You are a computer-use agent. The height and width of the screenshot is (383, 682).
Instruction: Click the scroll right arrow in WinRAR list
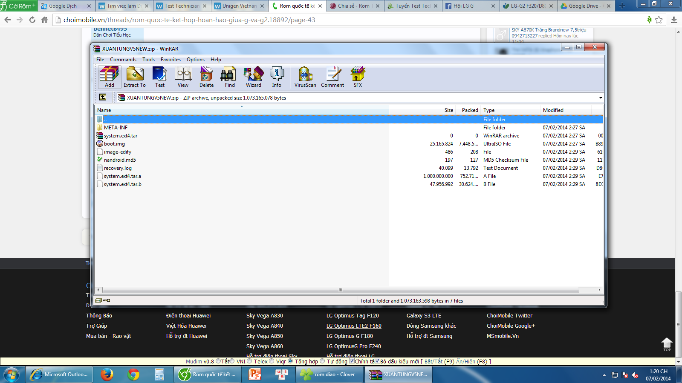599,290
